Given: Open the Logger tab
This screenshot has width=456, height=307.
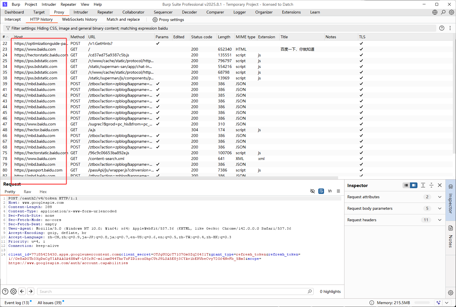Looking at the screenshot, I should click(x=240, y=12).
